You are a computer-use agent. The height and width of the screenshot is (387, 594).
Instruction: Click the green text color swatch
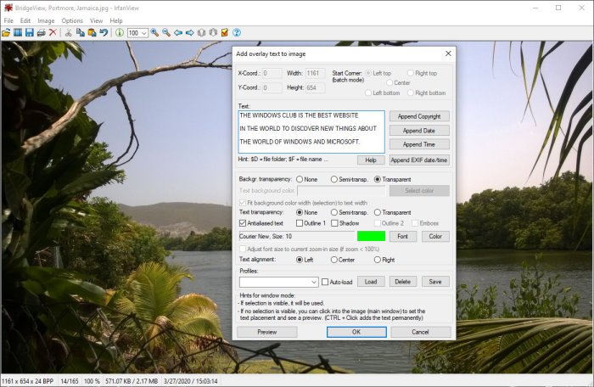pos(371,236)
